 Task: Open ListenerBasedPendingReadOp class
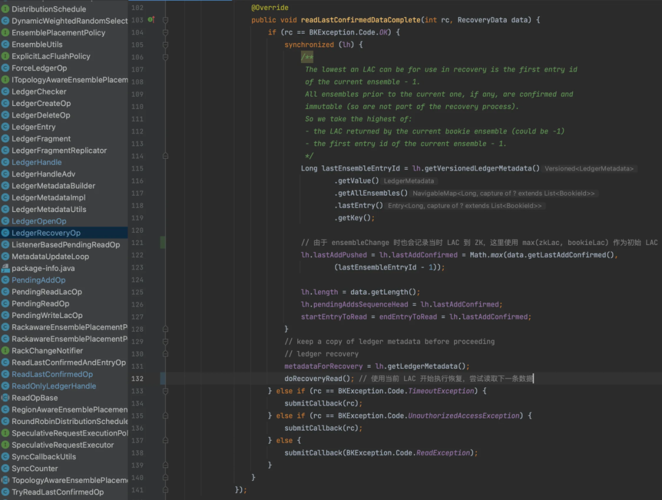point(66,244)
